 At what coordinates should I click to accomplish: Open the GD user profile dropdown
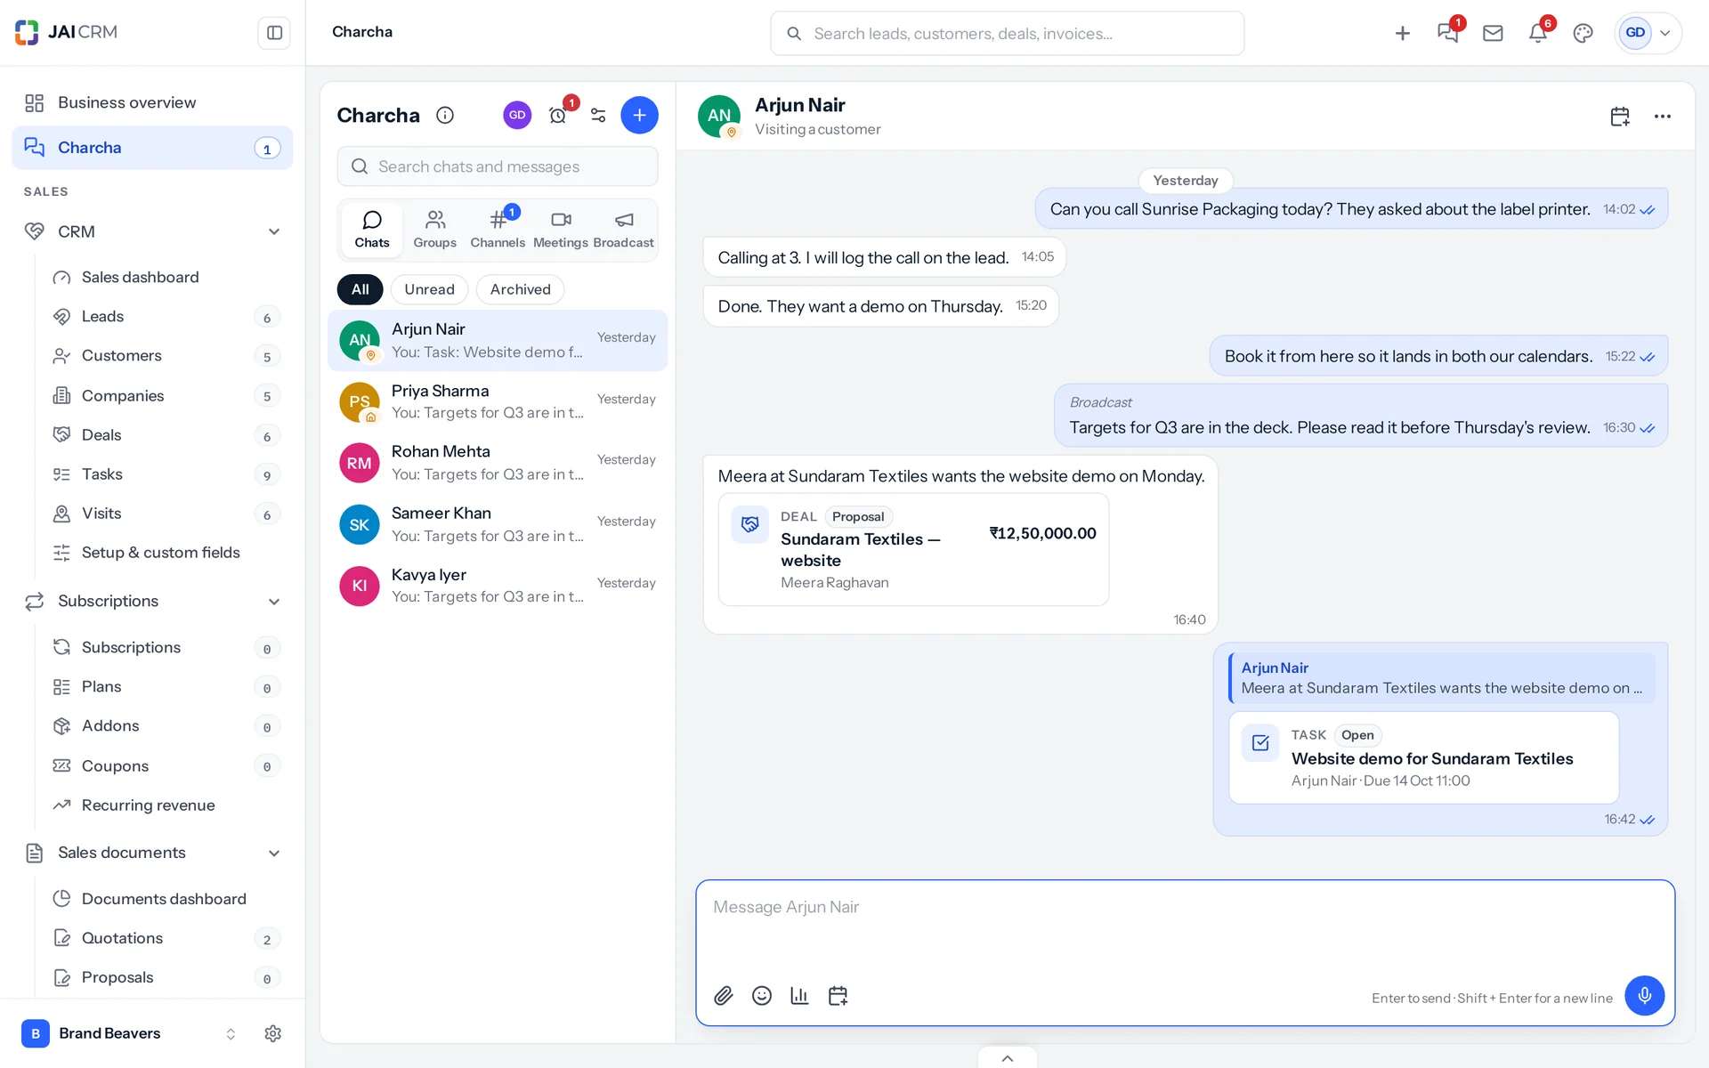[x=1648, y=33]
